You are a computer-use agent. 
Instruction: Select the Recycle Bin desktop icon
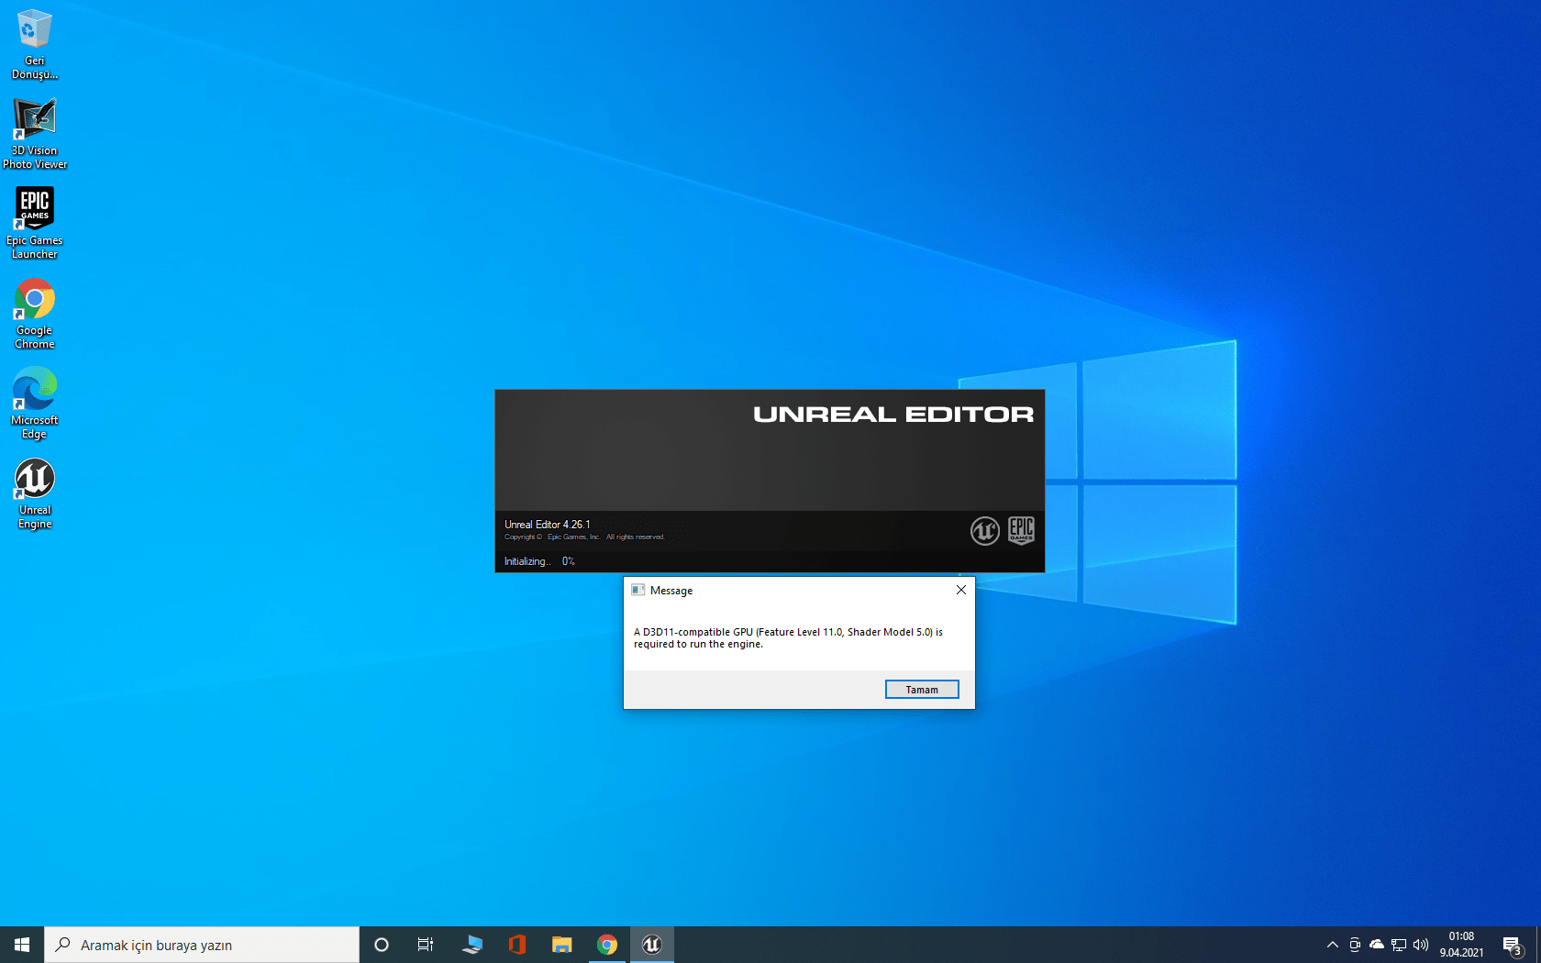pyautogui.click(x=35, y=45)
